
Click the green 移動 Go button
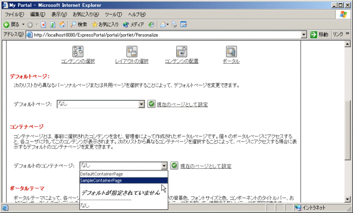pyautogui.click(x=319, y=34)
